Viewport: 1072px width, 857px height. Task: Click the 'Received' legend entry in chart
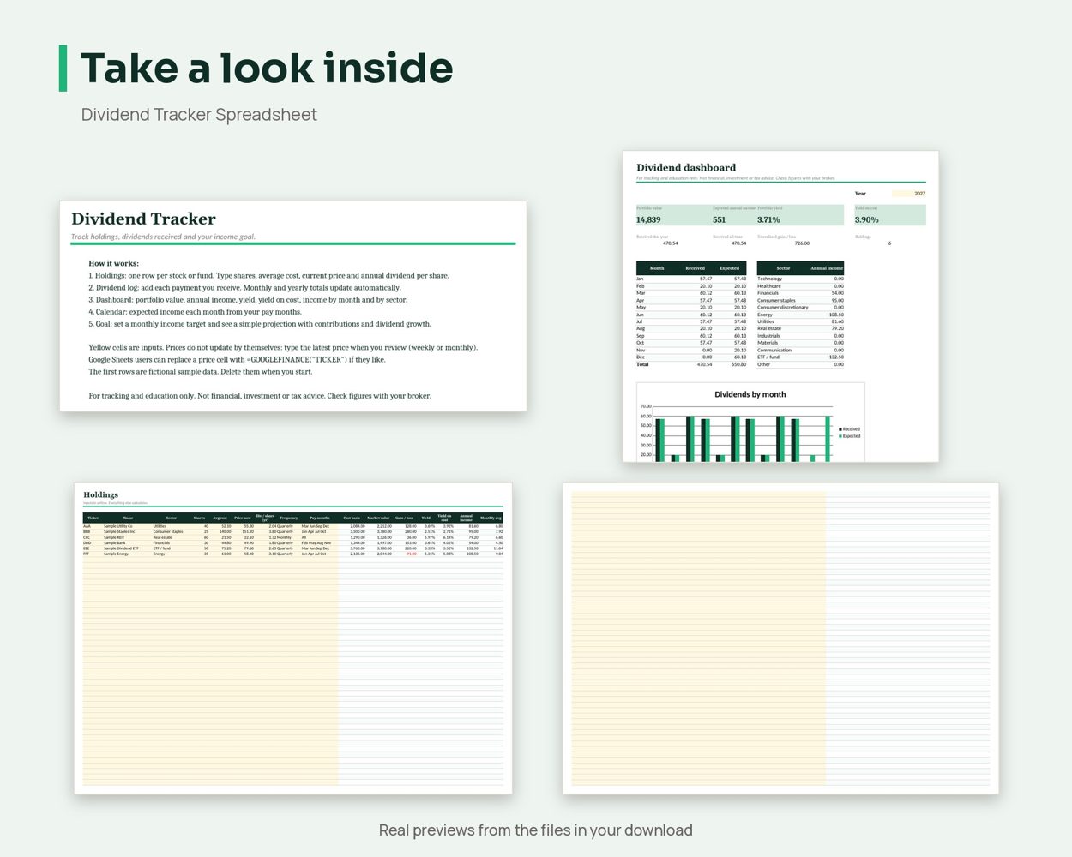coord(849,429)
